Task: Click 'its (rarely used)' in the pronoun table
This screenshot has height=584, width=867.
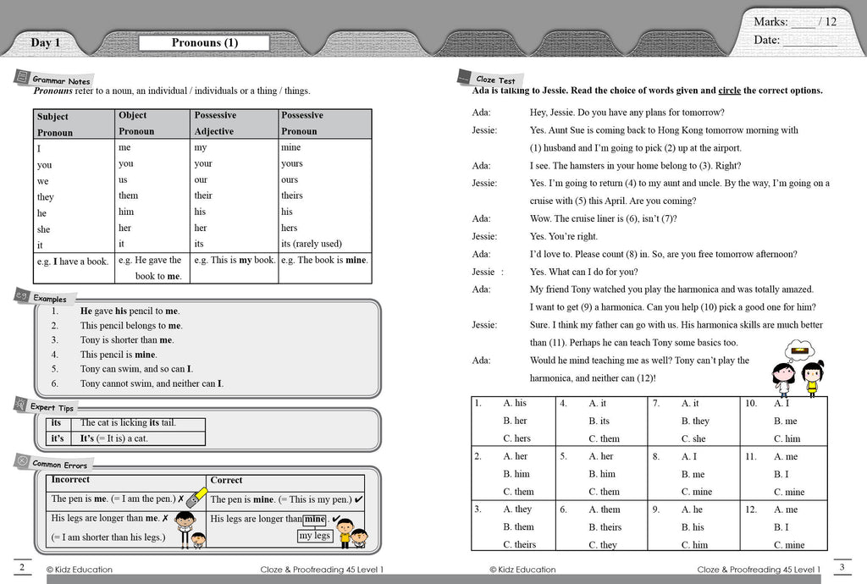Action: [x=312, y=244]
